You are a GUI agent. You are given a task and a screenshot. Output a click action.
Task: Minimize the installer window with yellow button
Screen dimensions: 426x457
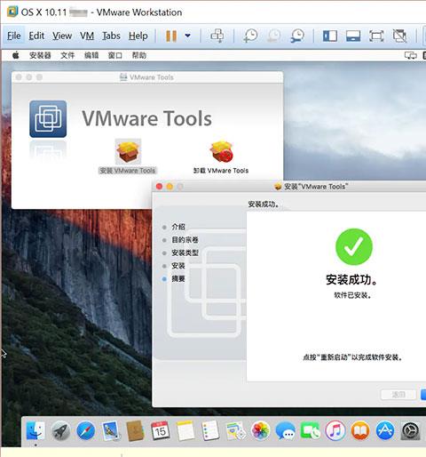(170, 187)
